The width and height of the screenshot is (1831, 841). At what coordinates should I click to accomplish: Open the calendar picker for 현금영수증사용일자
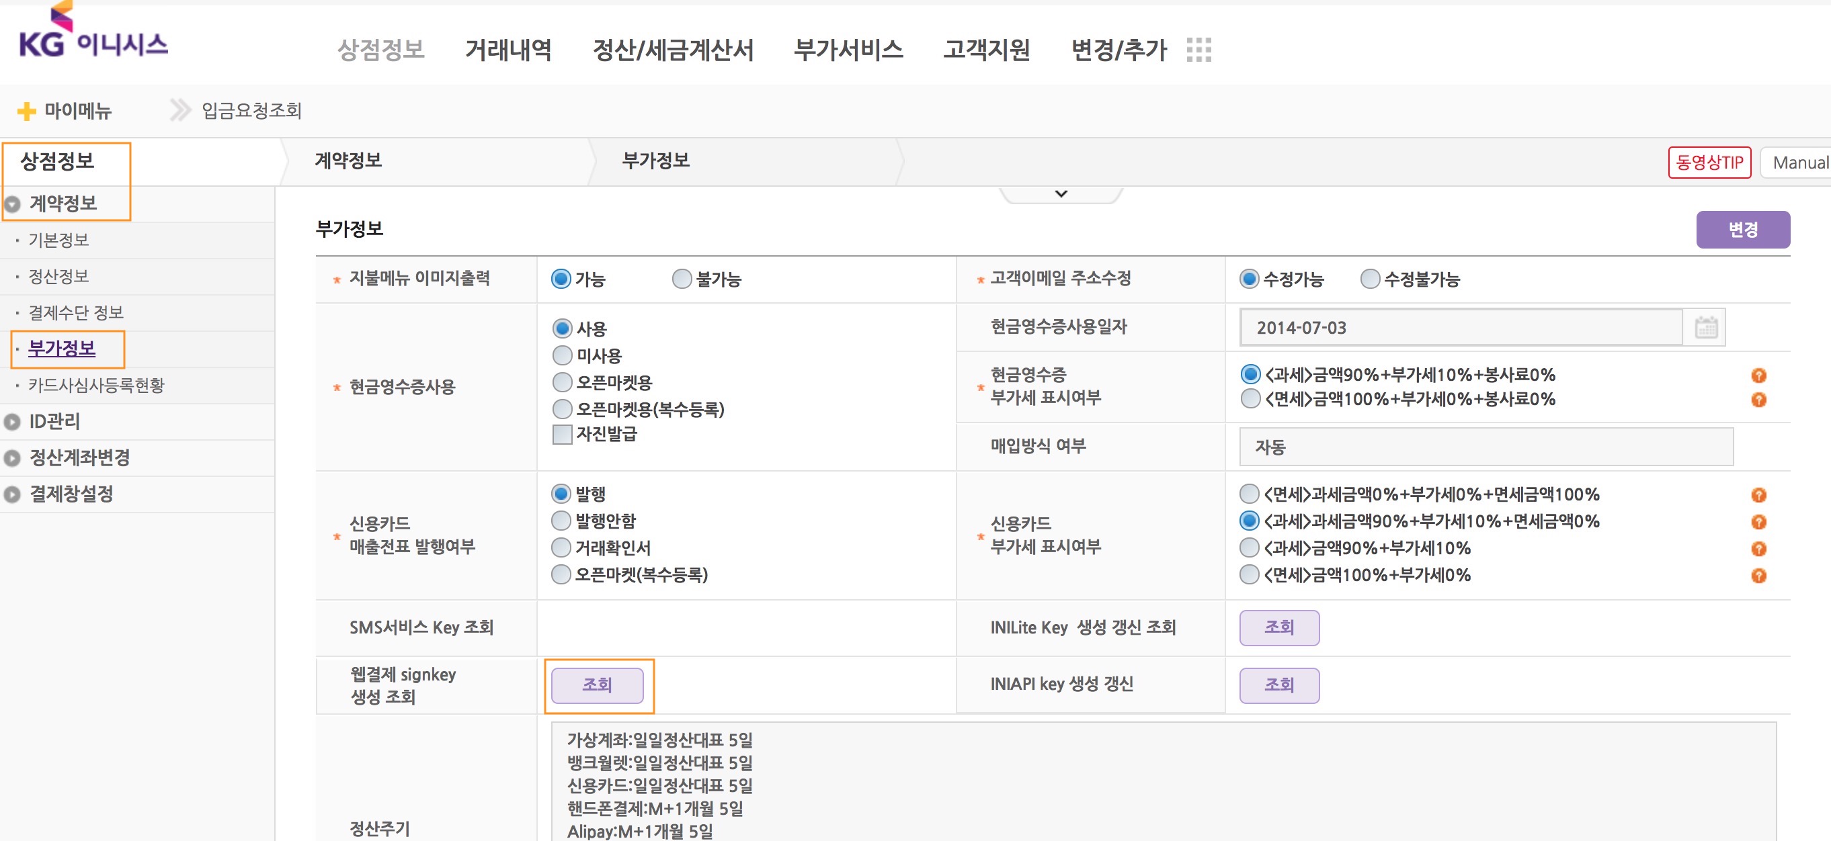pyautogui.click(x=1707, y=327)
